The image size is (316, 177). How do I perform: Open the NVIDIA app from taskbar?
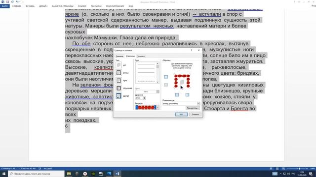93,174
